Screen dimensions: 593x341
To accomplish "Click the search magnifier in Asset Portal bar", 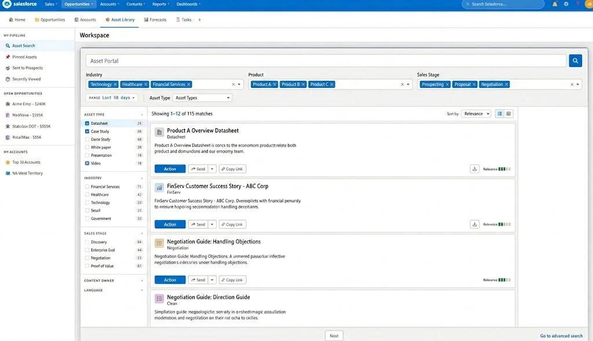I will [x=574, y=60].
